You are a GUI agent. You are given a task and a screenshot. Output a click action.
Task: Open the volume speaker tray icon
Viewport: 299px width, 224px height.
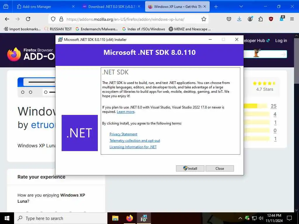(x=261, y=218)
